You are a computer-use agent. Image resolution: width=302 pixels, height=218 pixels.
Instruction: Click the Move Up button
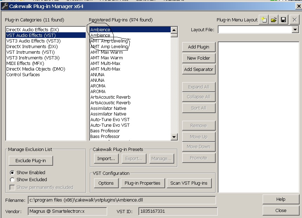(x=198, y=137)
